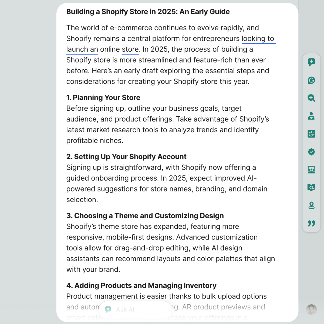Viewport: 324px width, 324px height.
Task: Place cursor in the Planning Your Store paragraph
Action: [162, 124]
